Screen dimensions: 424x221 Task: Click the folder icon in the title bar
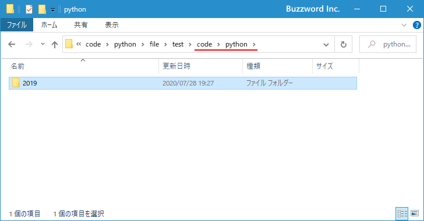(10, 9)
